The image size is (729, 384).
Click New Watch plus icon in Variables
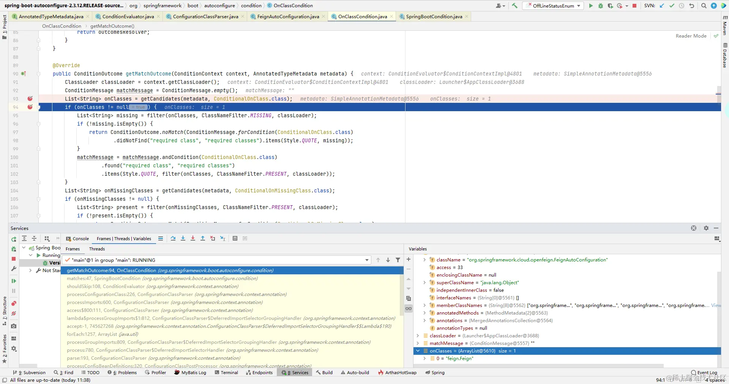409,260
